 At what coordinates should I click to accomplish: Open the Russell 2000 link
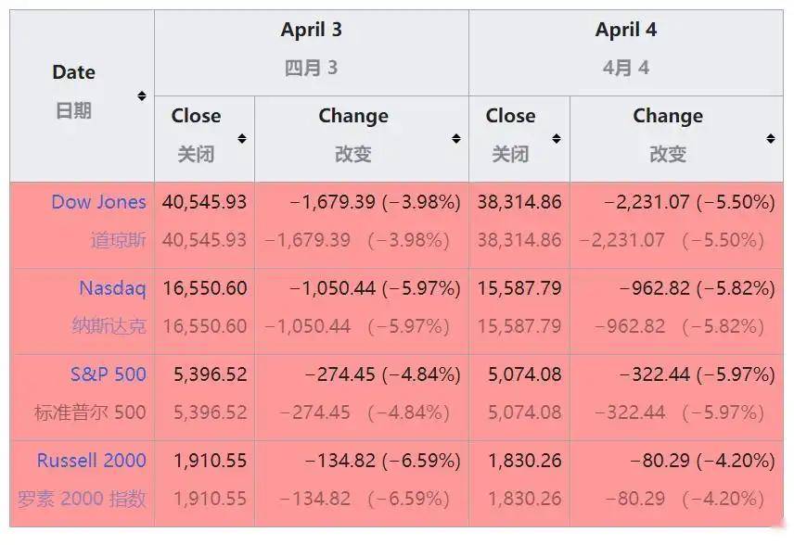coord(92,461)
